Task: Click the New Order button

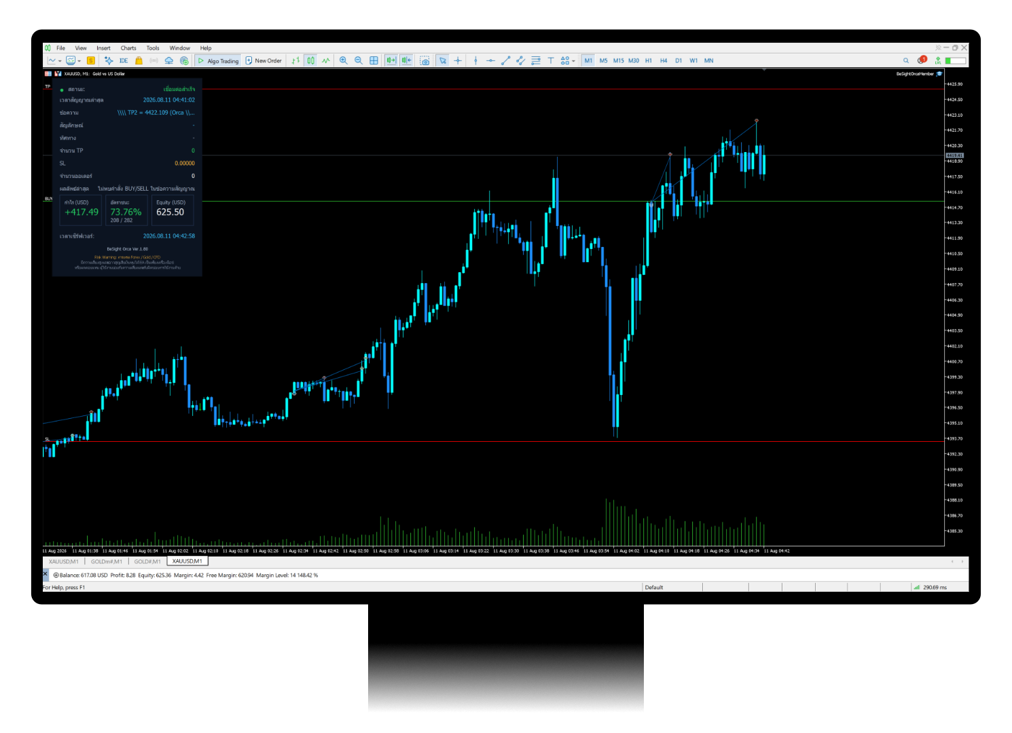Action: [264, 60]
